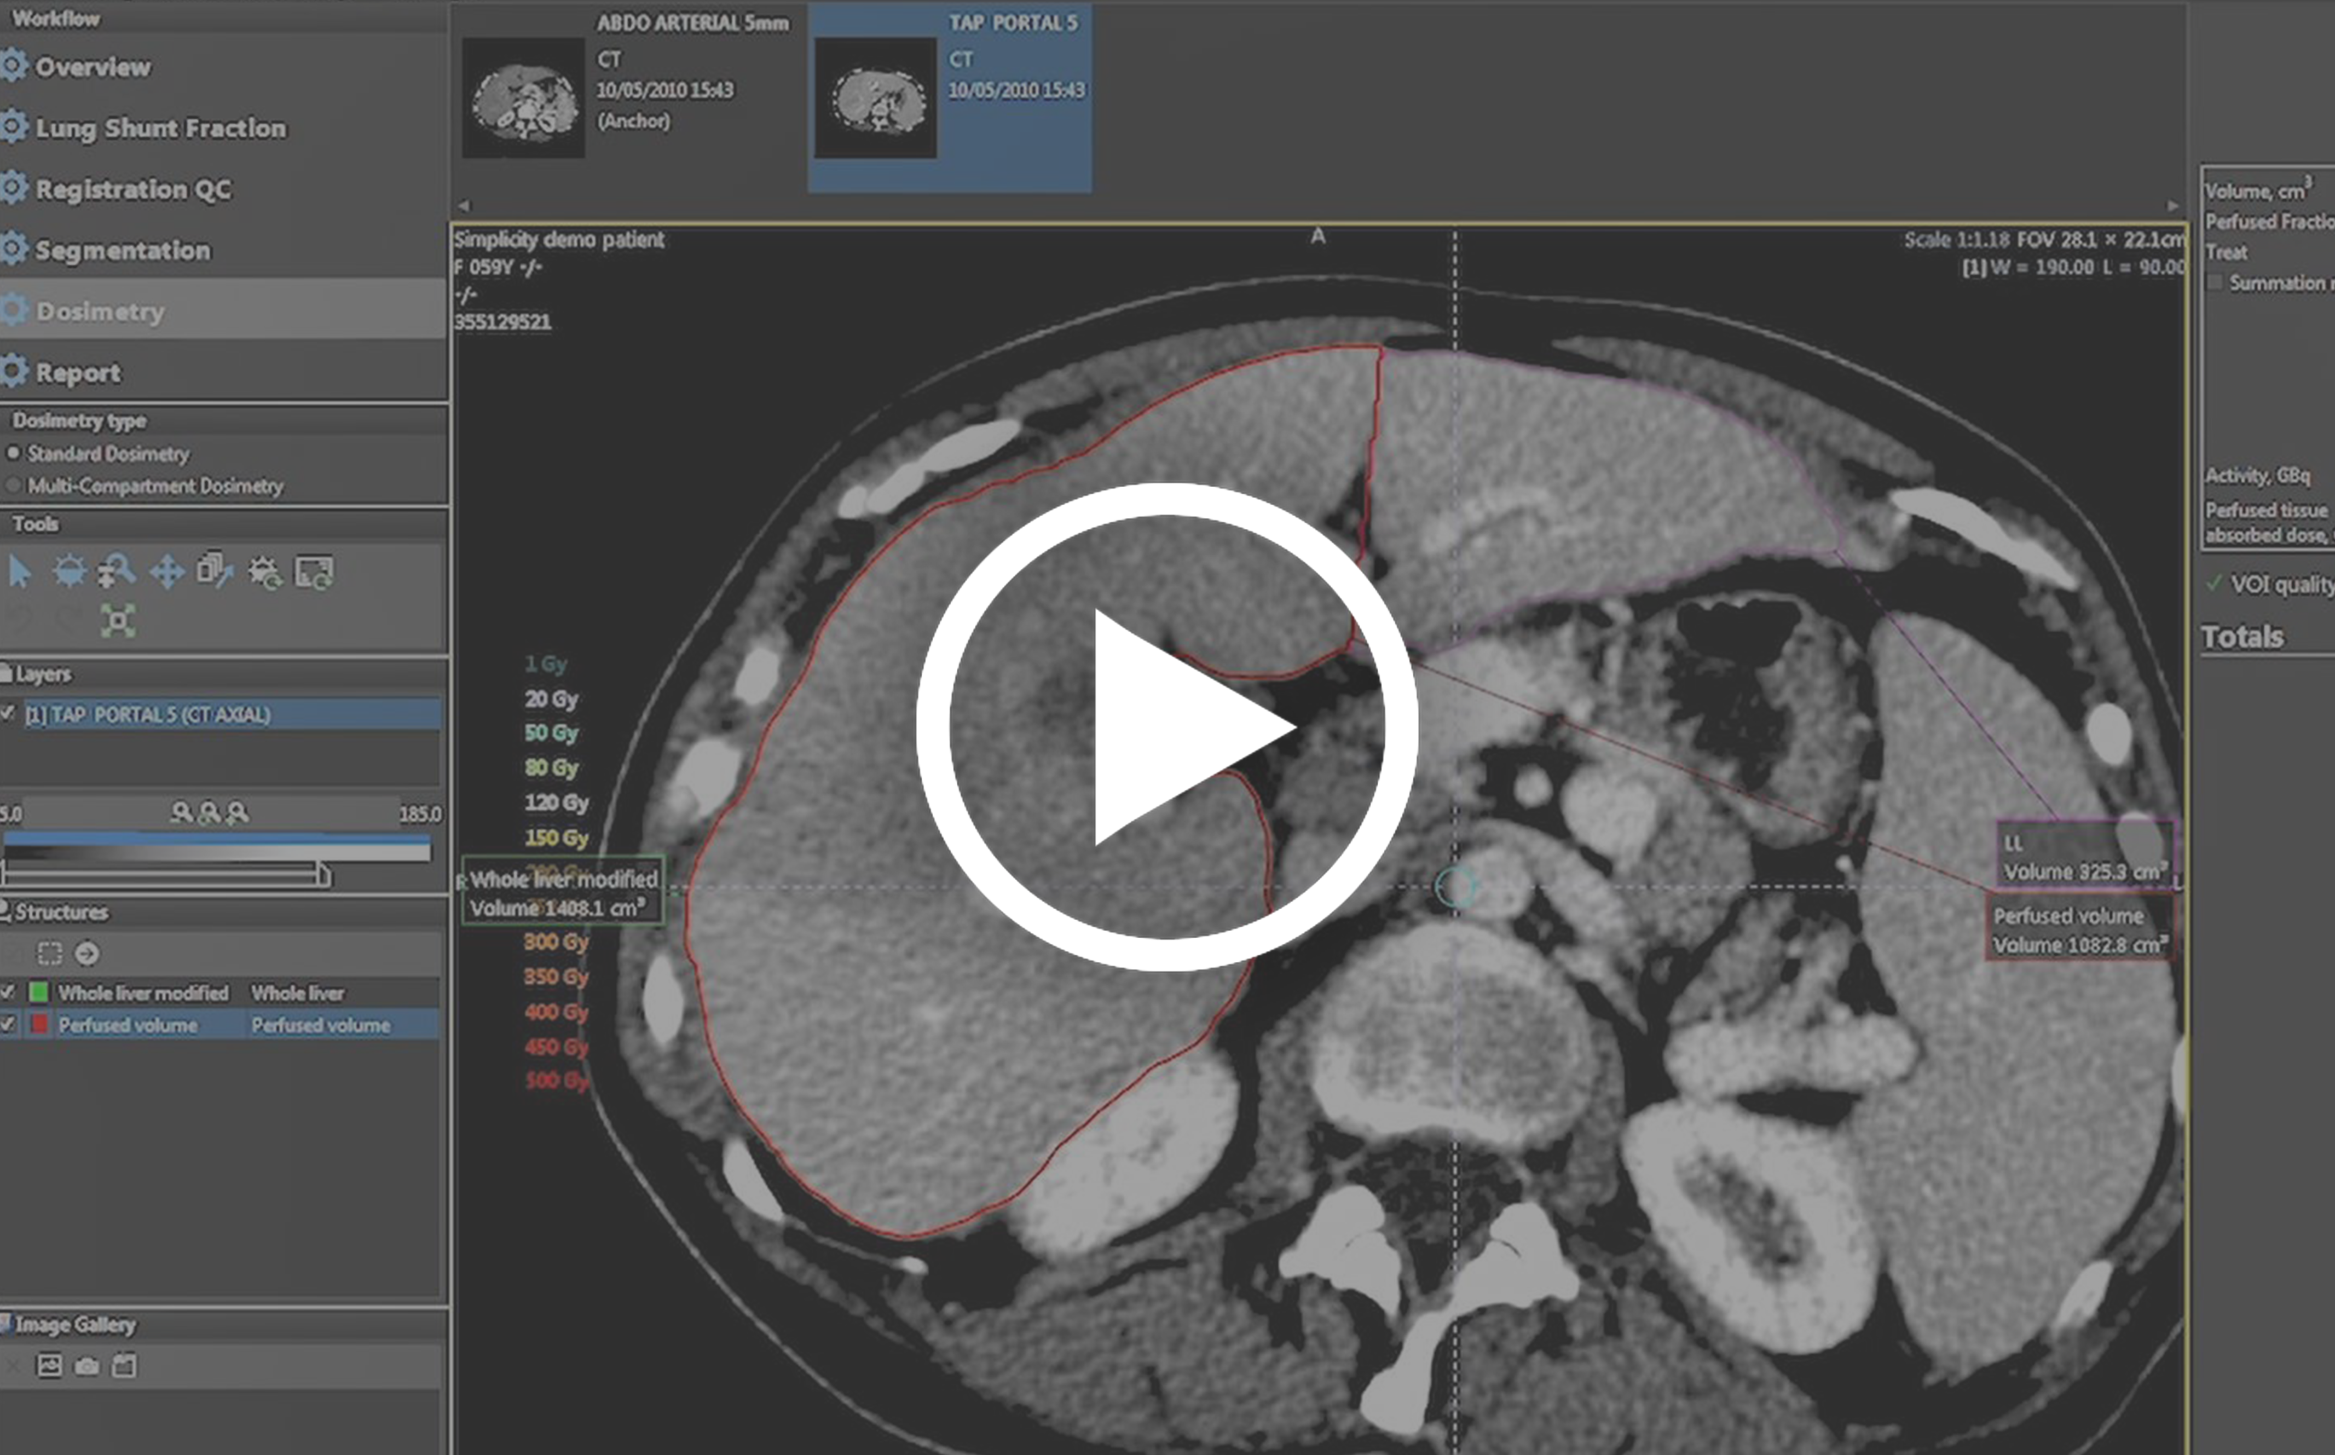
Task: Click the reset image layout tool icon
Action: (x=314, y=571)
